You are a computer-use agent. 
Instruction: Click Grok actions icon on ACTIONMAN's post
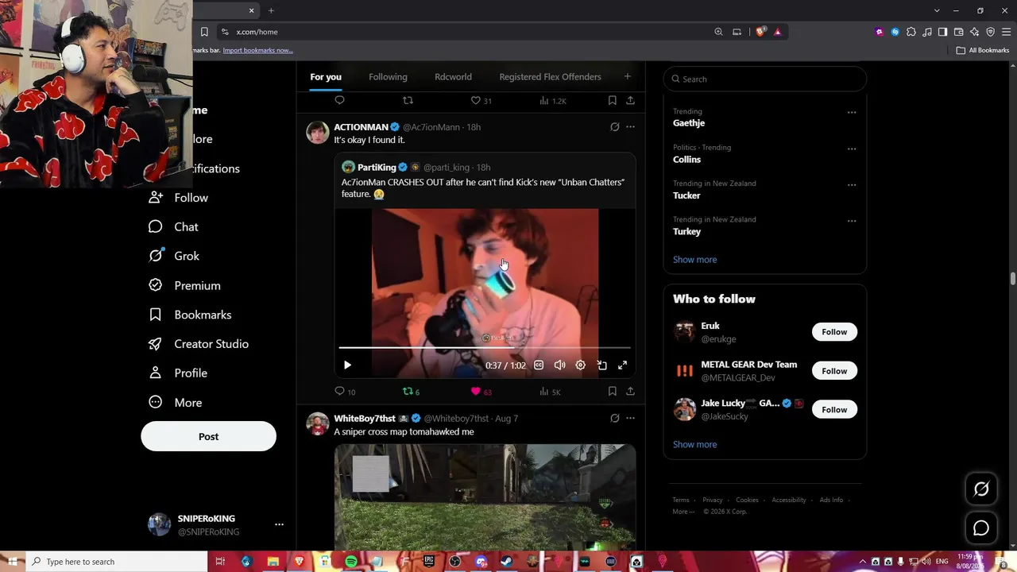click(x=614, y=127)
